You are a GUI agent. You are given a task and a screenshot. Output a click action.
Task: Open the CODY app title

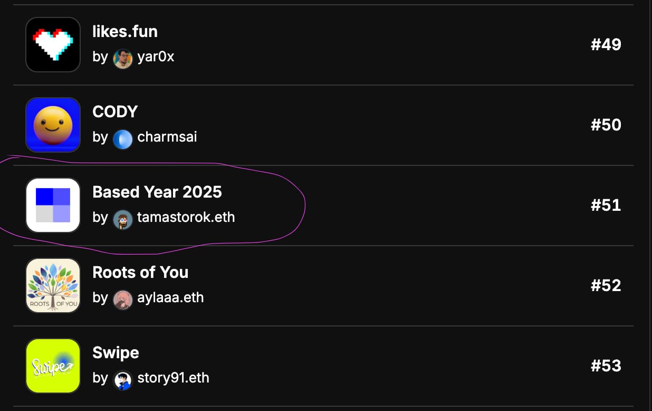pos(115,112)
